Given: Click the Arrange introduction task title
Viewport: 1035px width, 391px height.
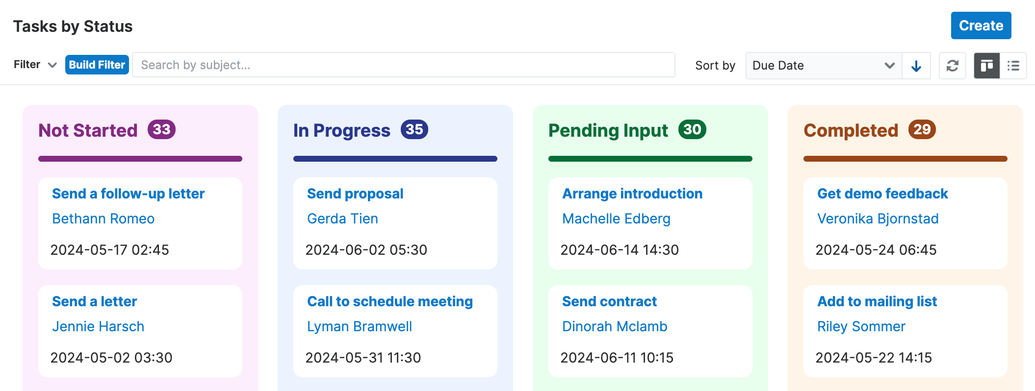Looking at the screenshot, I should (632, 194).
